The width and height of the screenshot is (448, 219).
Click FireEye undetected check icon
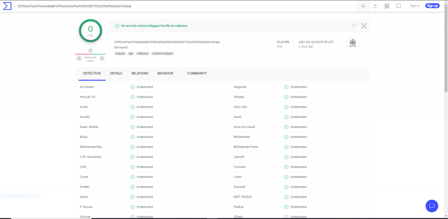286,207
